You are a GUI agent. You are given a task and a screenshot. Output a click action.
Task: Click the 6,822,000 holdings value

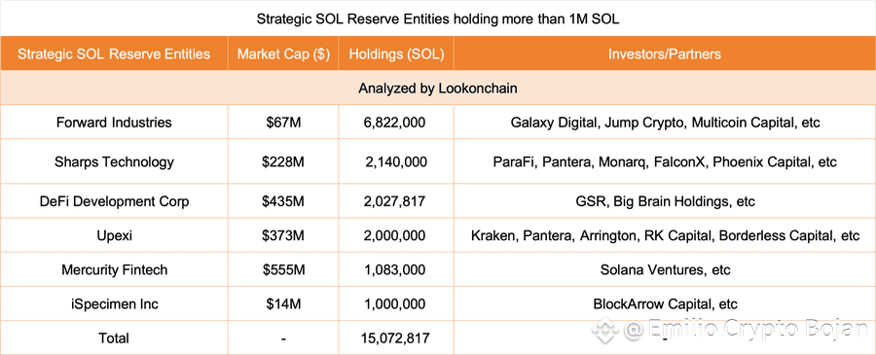[396, 123]
